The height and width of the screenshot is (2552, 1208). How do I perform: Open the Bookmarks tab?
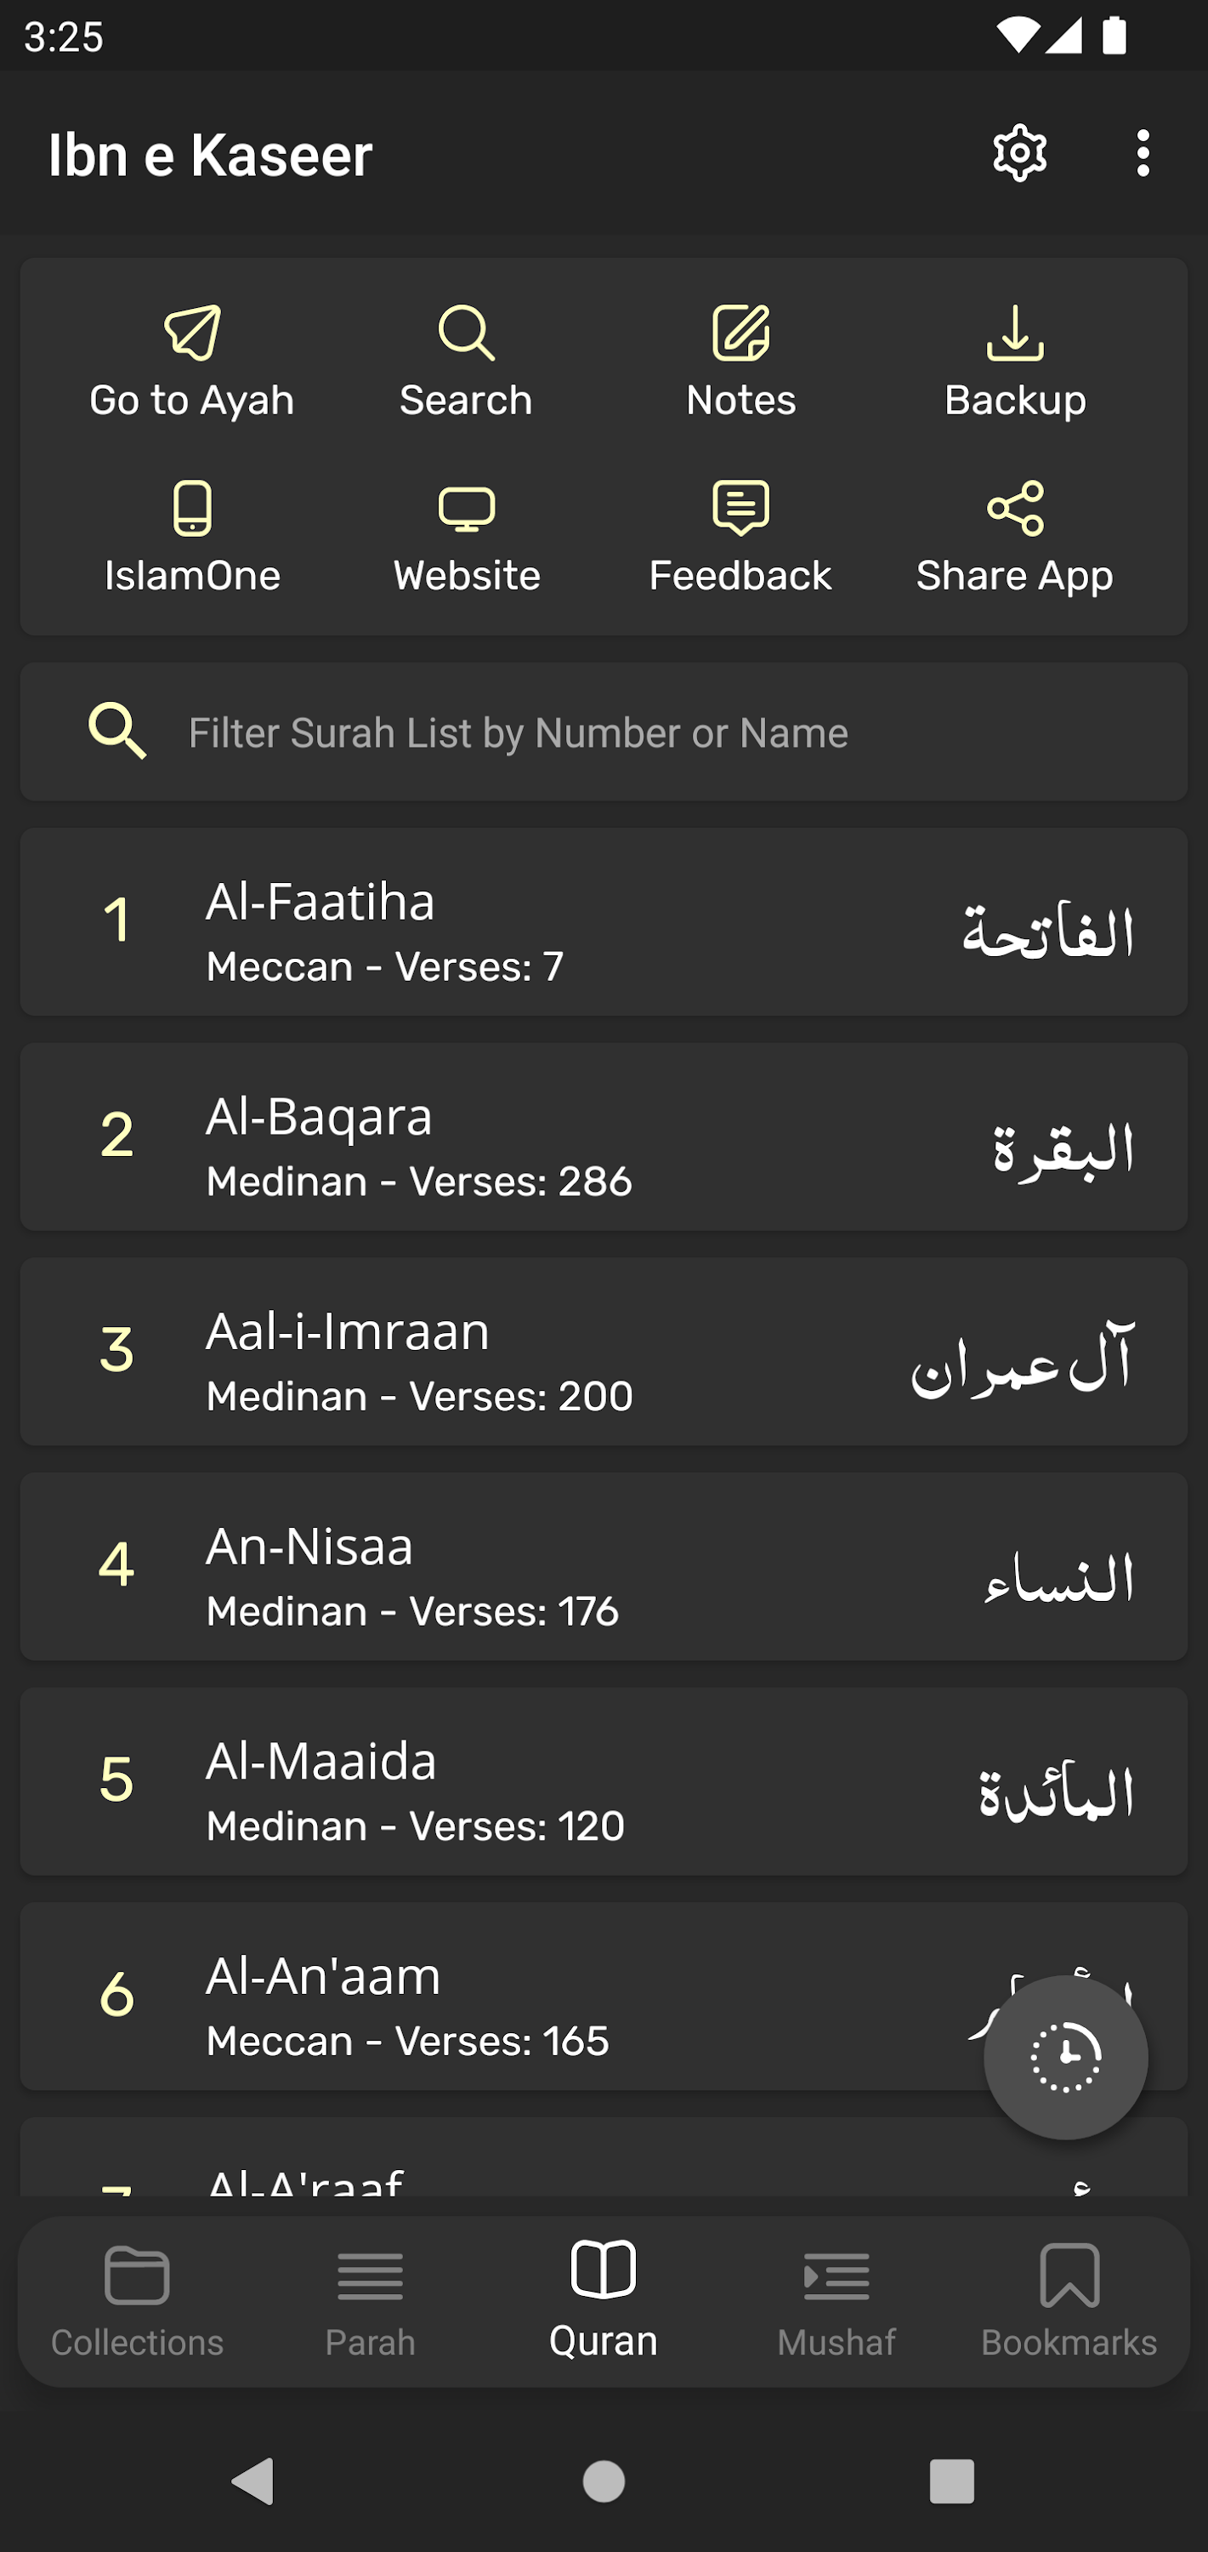1069,2300
